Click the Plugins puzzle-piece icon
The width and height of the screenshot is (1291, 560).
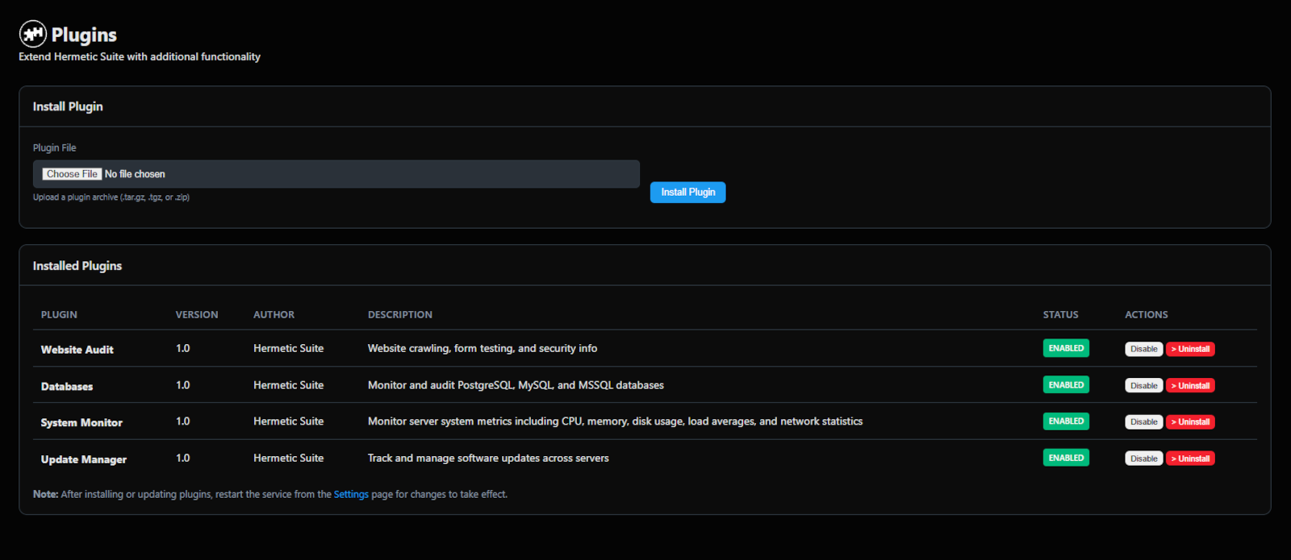[33, 34]
